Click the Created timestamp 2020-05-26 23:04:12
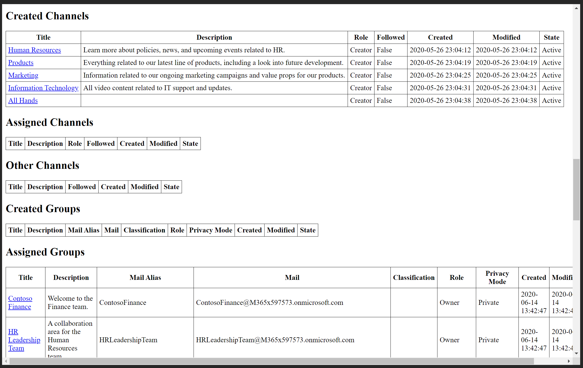 (440, 50)
